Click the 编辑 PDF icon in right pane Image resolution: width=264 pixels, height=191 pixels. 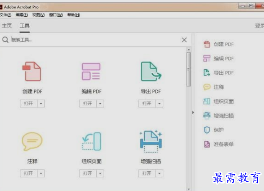tap(207, 59)
